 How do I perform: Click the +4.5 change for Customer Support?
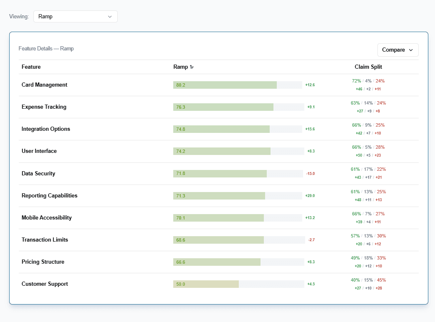[x=311, y=284]
